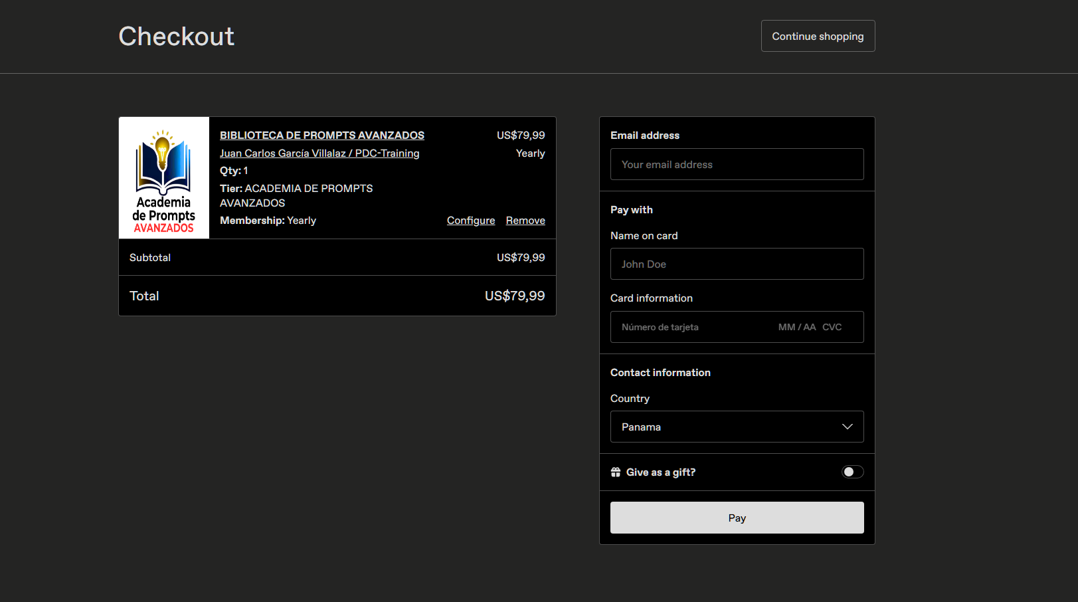Image resolution: width=1078 pixels, height=602 pixels.
Task: Open the Country dropdown showing Panama
Action: click(x=736, y=427)
